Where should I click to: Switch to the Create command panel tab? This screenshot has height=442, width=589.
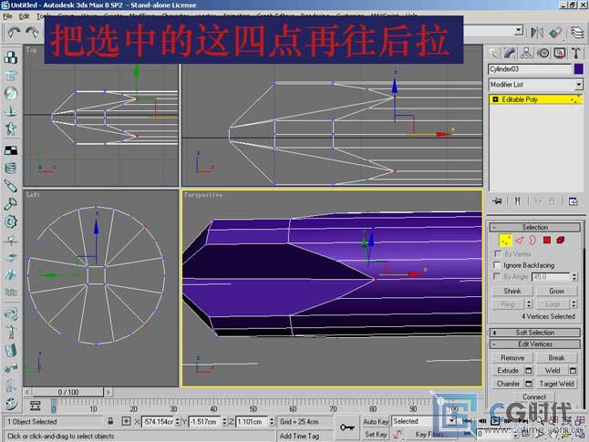point(494,54)
